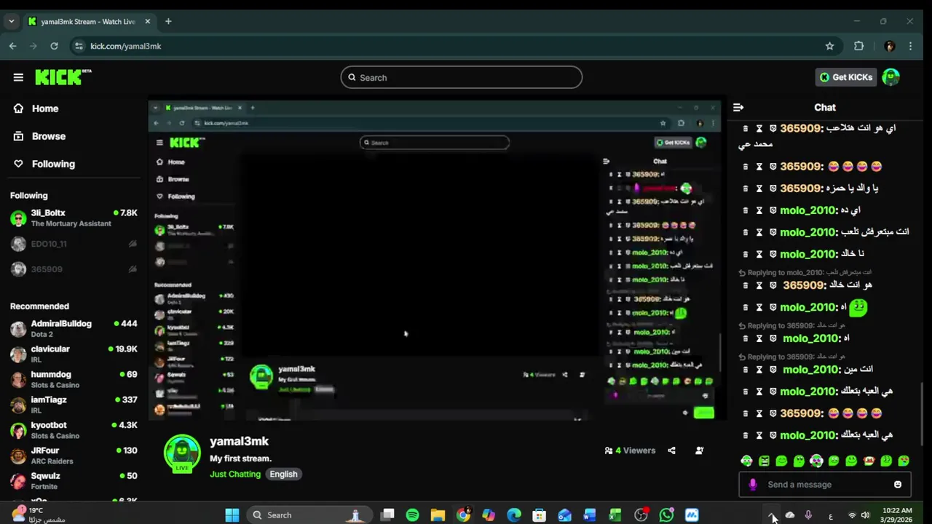Click the KICK logo
Viewport: 932px width, 524px height.
click(63, 77)
